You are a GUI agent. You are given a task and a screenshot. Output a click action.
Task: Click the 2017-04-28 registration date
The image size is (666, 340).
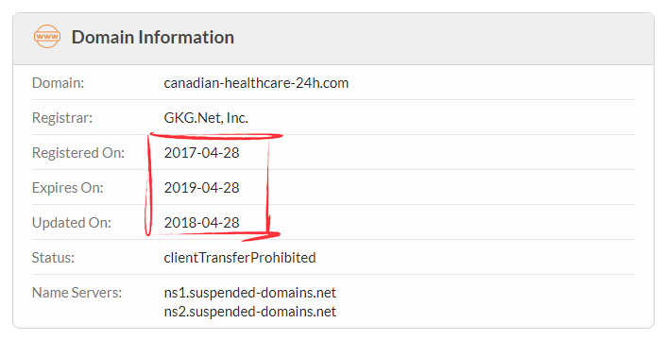pyautogui.click(x=202, y=153)
